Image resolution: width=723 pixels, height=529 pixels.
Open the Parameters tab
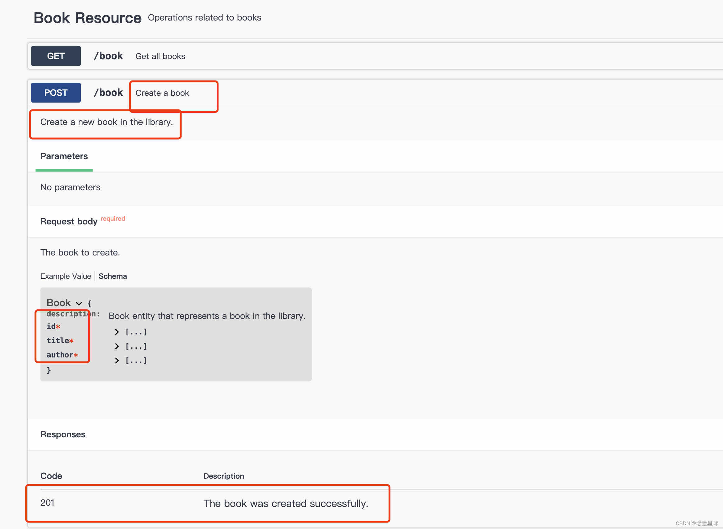pos(64,156)
